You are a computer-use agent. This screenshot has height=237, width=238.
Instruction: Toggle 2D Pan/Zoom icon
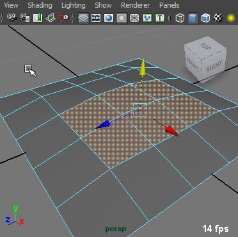click(x=63, y=18)
